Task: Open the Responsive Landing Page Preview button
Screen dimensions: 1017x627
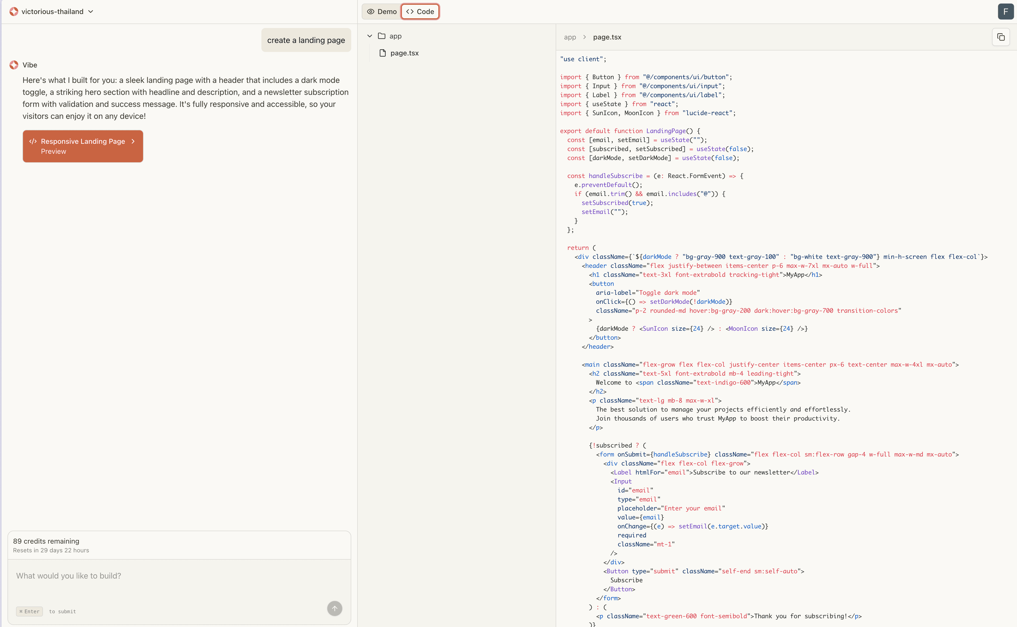Action: tap(83, 146)
